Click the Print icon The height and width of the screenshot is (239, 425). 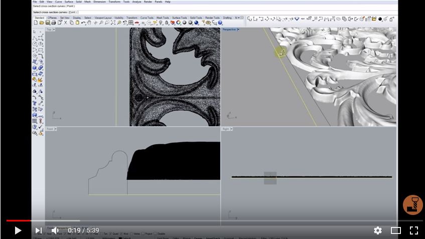coord(54,23)
